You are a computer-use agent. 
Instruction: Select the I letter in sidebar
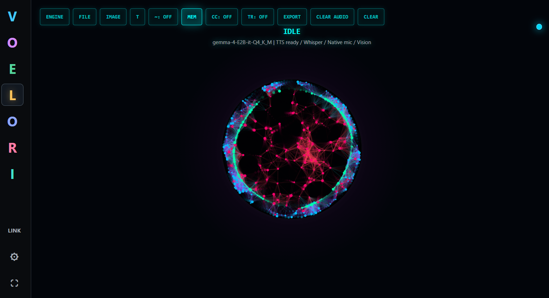point(12,174)
